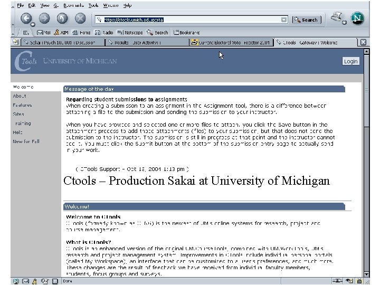Image resolution: width=380 pixels, height=285 pixels.
Task: Click the Search button next to URL bar
Action: coord(307,20)
